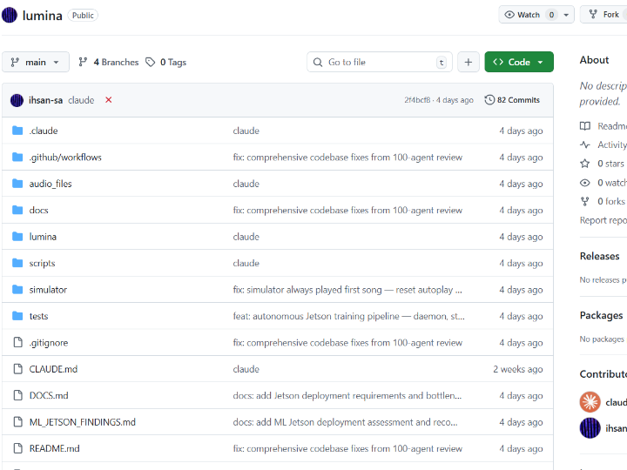Viewport: 627px width, 470px height.
Task: Expand the main branch dropdown
Action: [36, 62]
